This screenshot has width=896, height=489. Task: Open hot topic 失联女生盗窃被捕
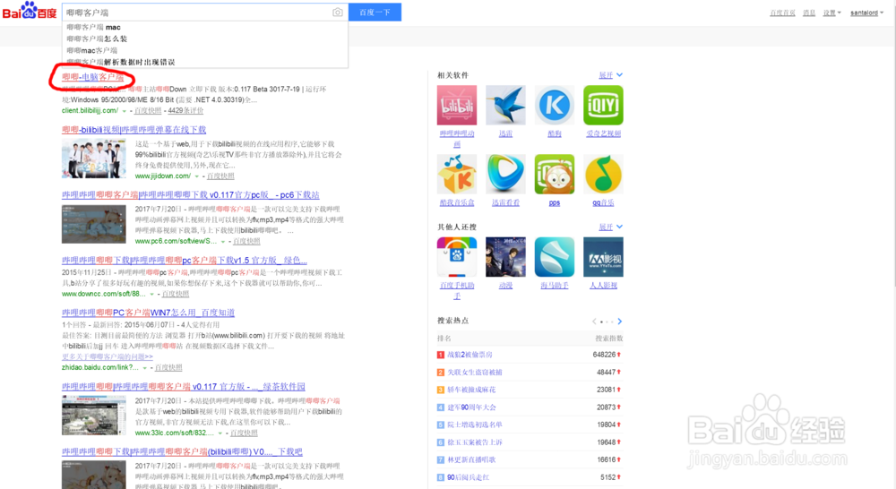click(x=474, y=373)
